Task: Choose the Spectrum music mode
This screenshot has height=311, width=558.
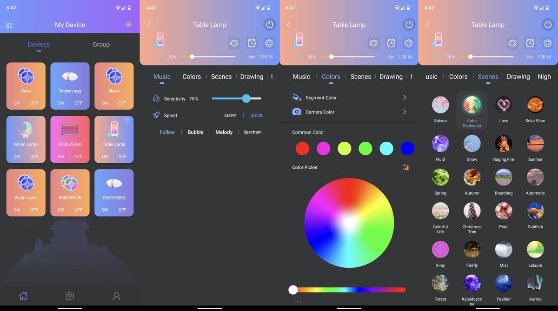Action: pos(252,132)
